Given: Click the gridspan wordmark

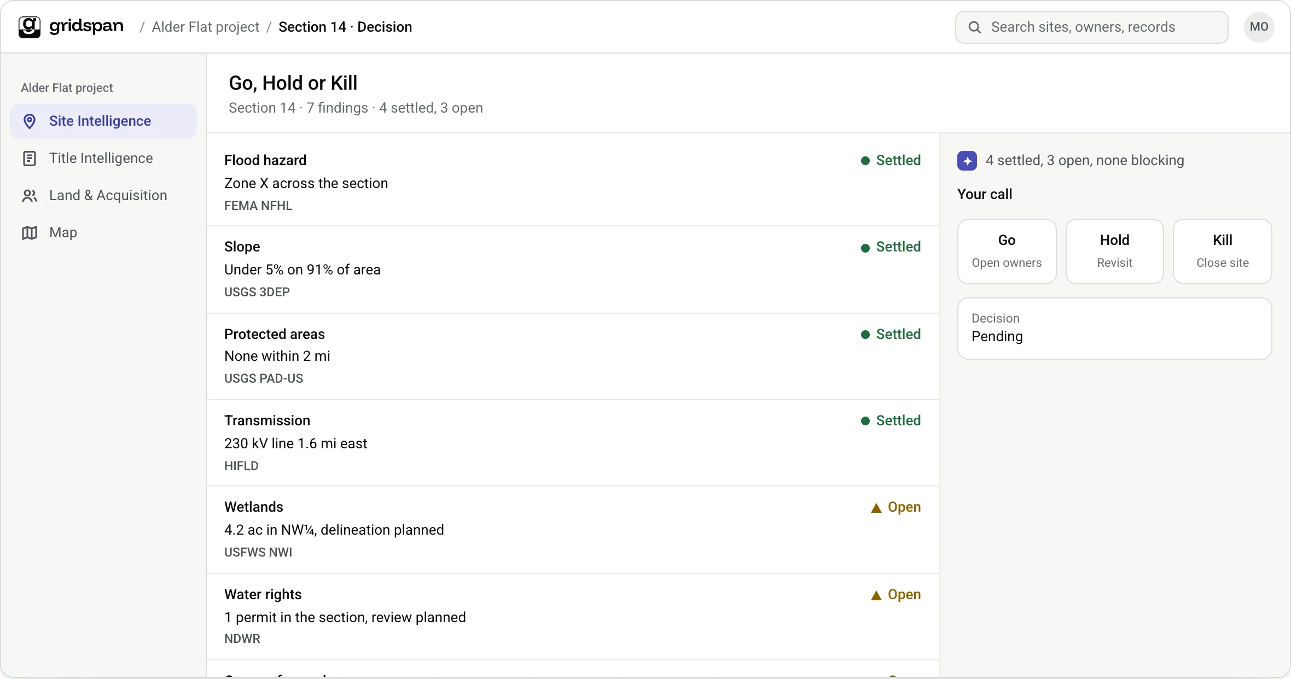Looking at the screenshot, I should point(86,26).
